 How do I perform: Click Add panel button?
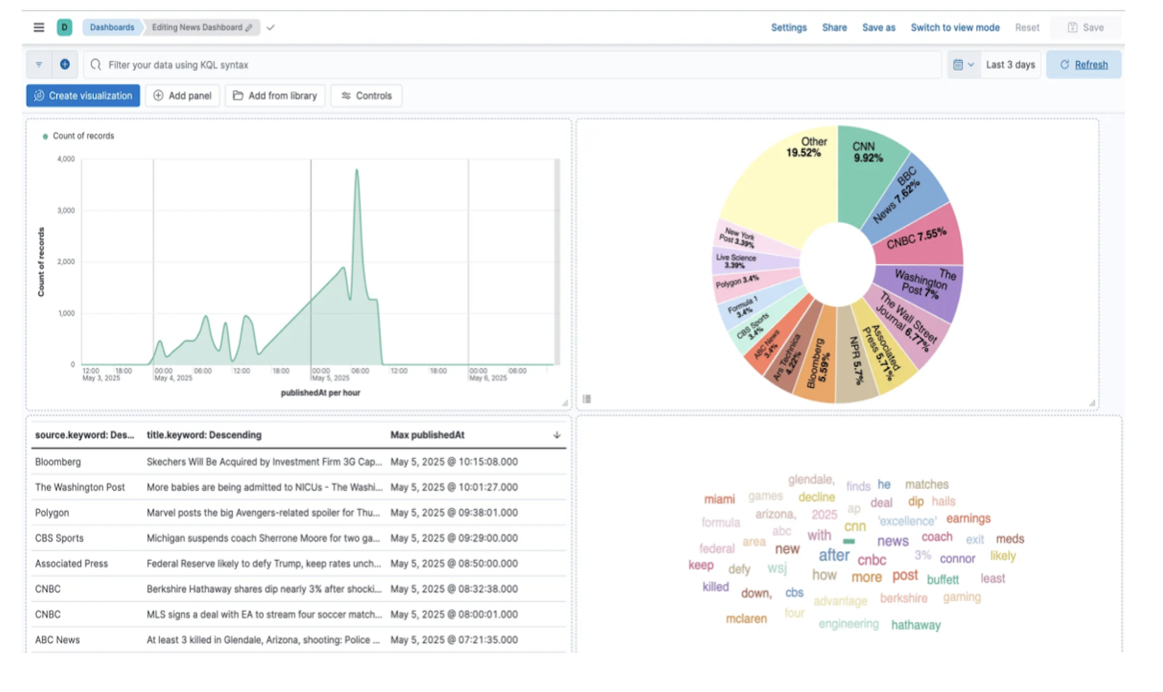click(182, 96)
